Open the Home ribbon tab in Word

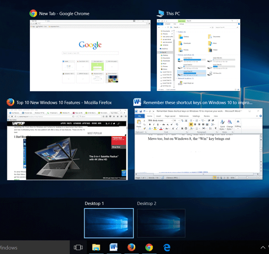pyautogui.click(x=150, y=116)
